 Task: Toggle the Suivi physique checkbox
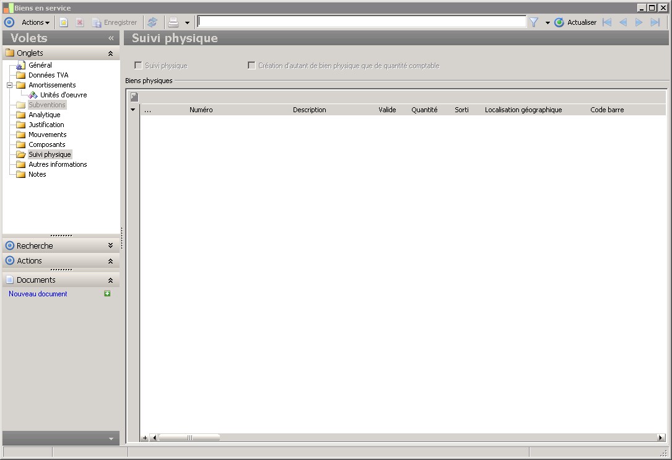pos(138,65)
